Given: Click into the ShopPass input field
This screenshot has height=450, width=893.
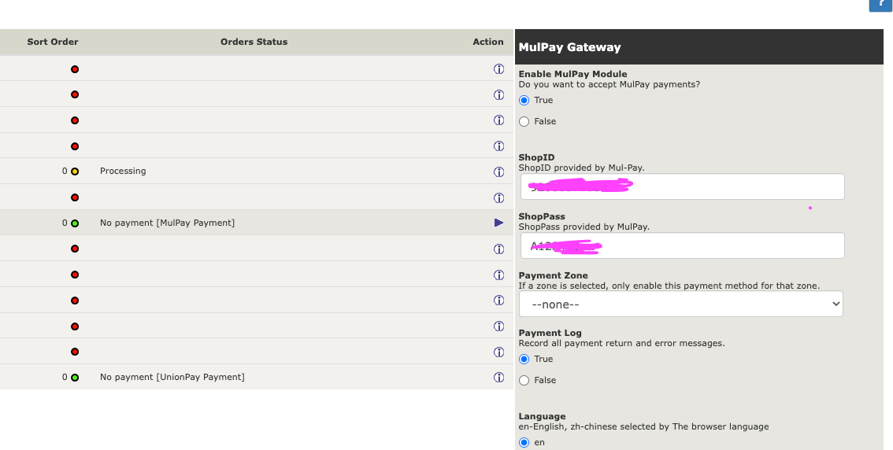Looking at the screenshot, I should (x=682, y=245).
